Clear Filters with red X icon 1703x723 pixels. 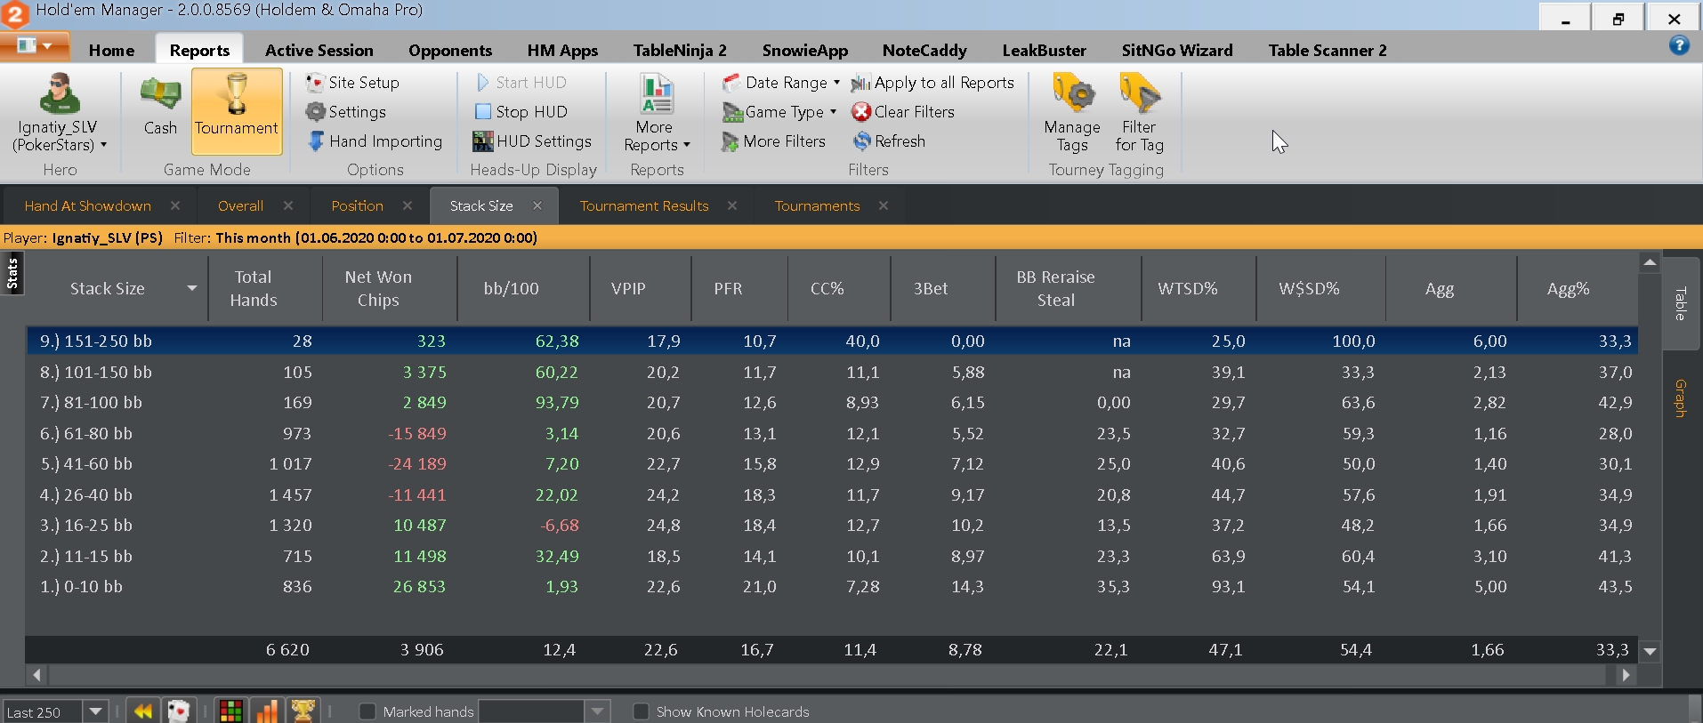point(903,112)
